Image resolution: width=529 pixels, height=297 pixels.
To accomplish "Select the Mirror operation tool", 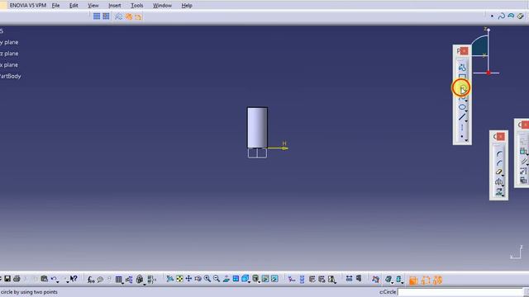I will 498,181.
